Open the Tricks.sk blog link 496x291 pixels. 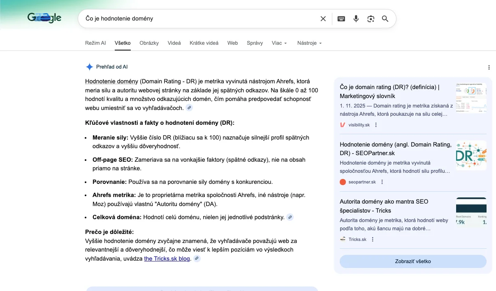click(167, 259)
